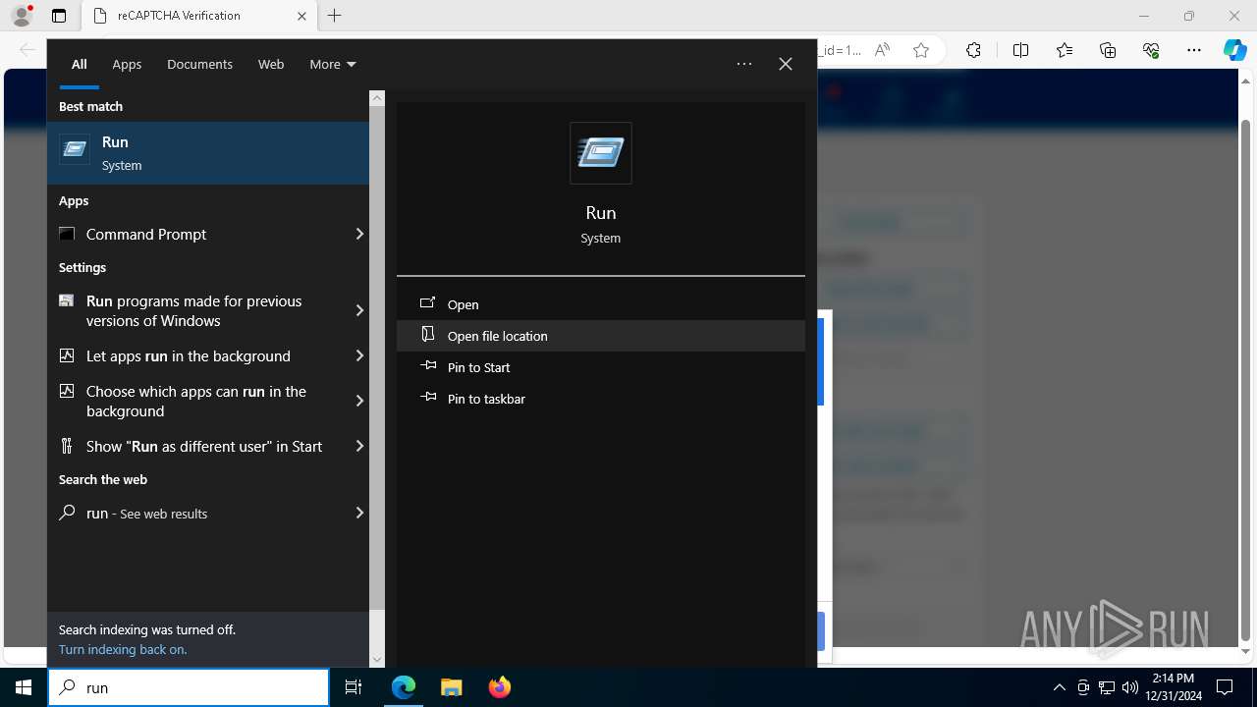Open the Windows Start button
The width and height of the screenshot is (1257, 707).
(x=24, y=687)
